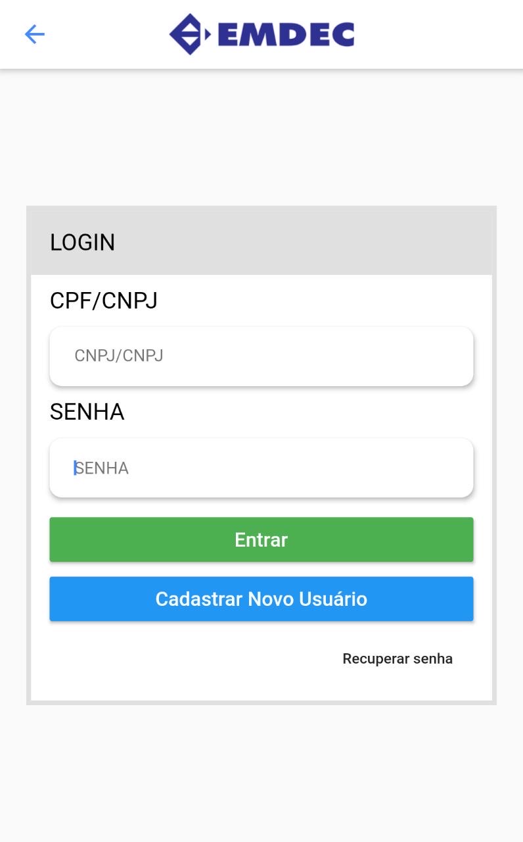Click the EMDEC diamond logo emblem
This screenshot has height=842, width=523.
pos(190,34)
